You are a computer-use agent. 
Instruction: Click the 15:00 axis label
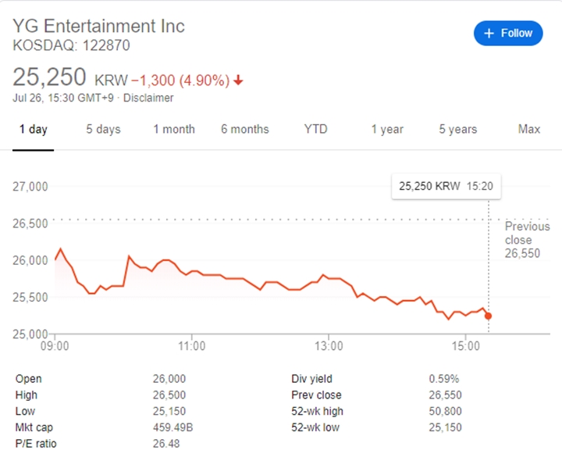tap(465, 346)
